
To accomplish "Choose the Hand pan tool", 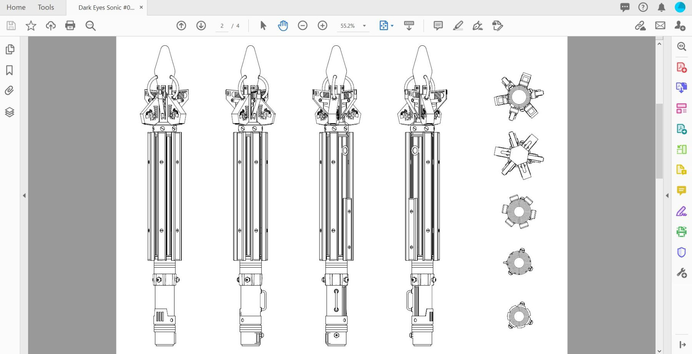I will click(283, 26).
